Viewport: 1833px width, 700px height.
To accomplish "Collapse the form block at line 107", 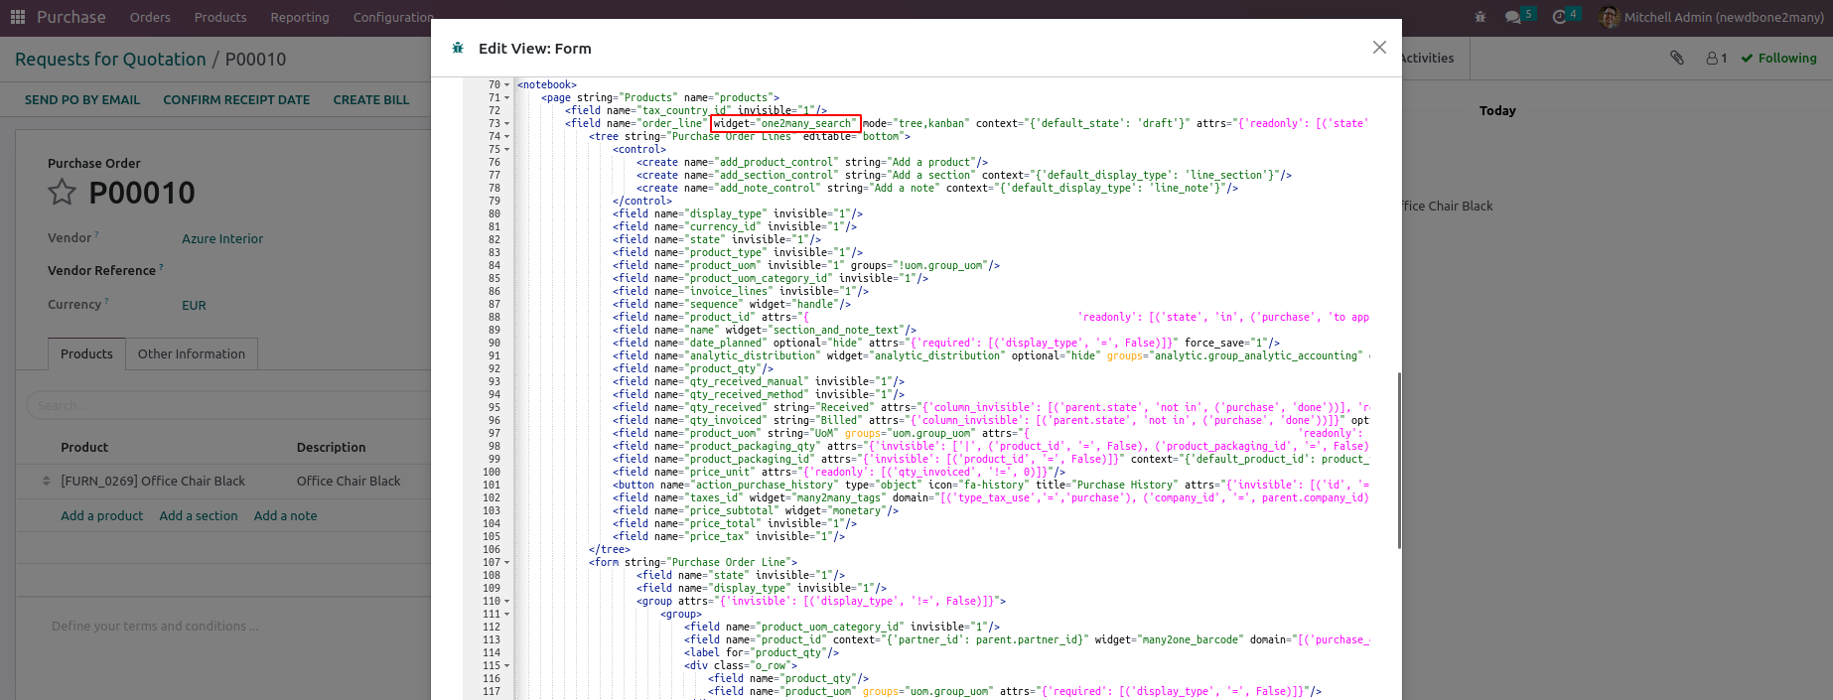I will click(507, 563).
